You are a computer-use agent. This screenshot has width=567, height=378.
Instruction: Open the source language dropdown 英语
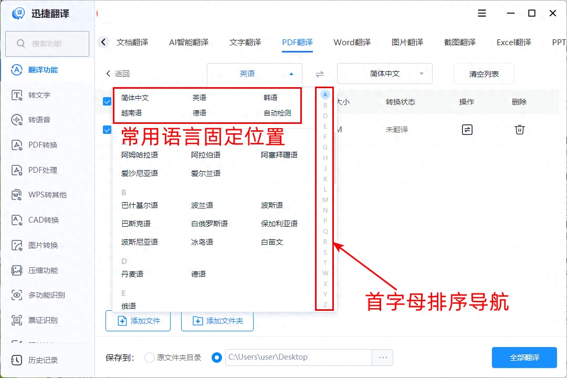coord(255,74)
